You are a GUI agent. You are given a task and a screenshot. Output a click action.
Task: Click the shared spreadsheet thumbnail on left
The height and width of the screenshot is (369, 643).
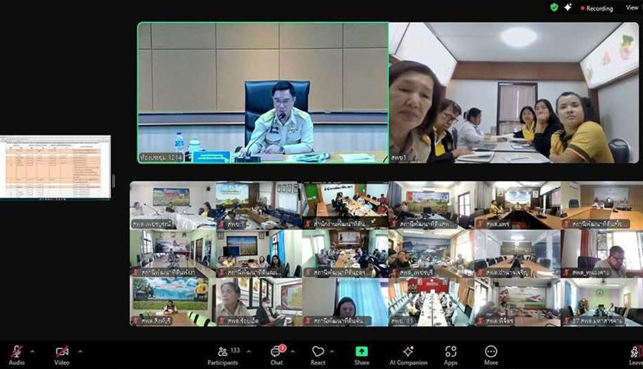point(55,167)
